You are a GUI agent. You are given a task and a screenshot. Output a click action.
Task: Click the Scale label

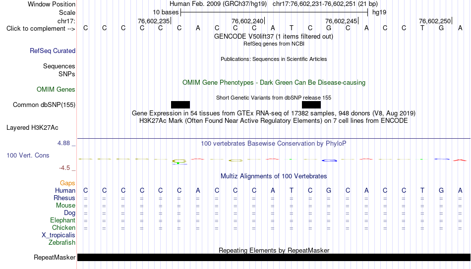click(67, 12)
